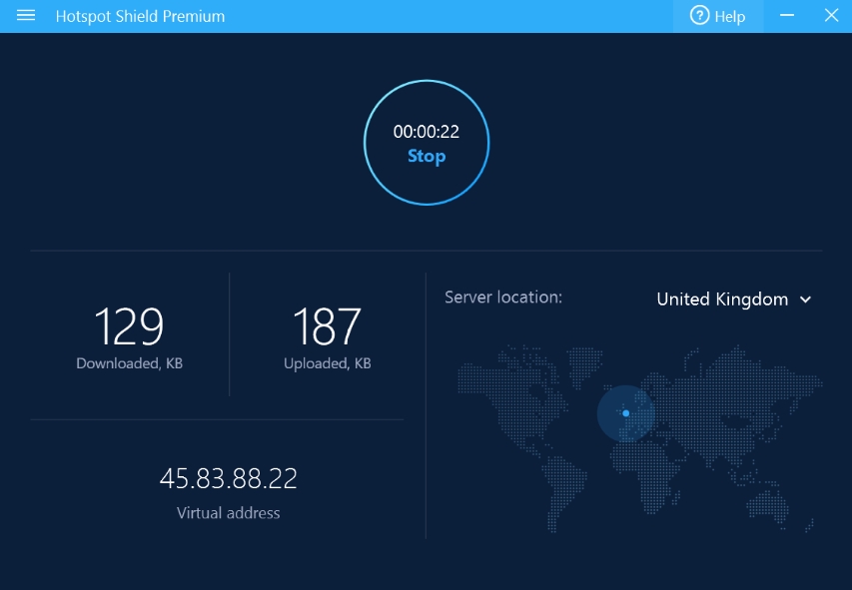Select the virtual address 45.83.88.22
Viewport: 852px width, 590px height.
pos(228,478)
